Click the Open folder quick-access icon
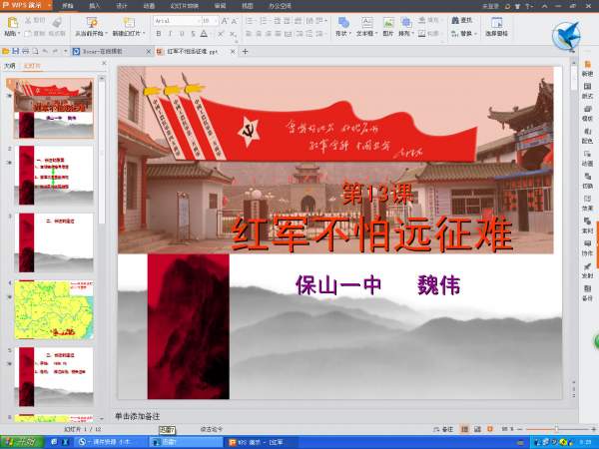This screenshot has width=599, height=449. coord(6,51)
